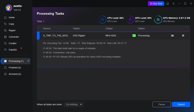Close the DVDFab window

pos(191,4)
